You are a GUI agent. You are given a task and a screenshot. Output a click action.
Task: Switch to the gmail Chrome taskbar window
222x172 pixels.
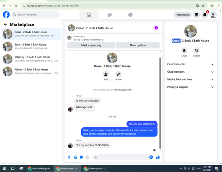click(40, 168)
